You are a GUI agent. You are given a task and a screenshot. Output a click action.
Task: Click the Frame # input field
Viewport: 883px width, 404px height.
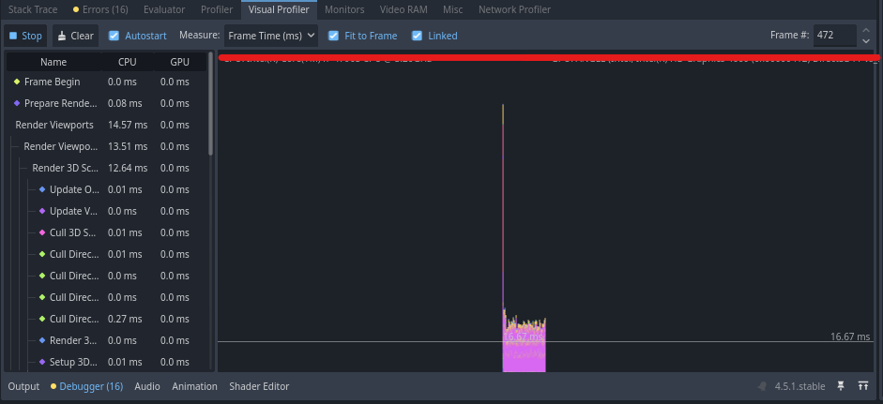[x=835, y=37]
